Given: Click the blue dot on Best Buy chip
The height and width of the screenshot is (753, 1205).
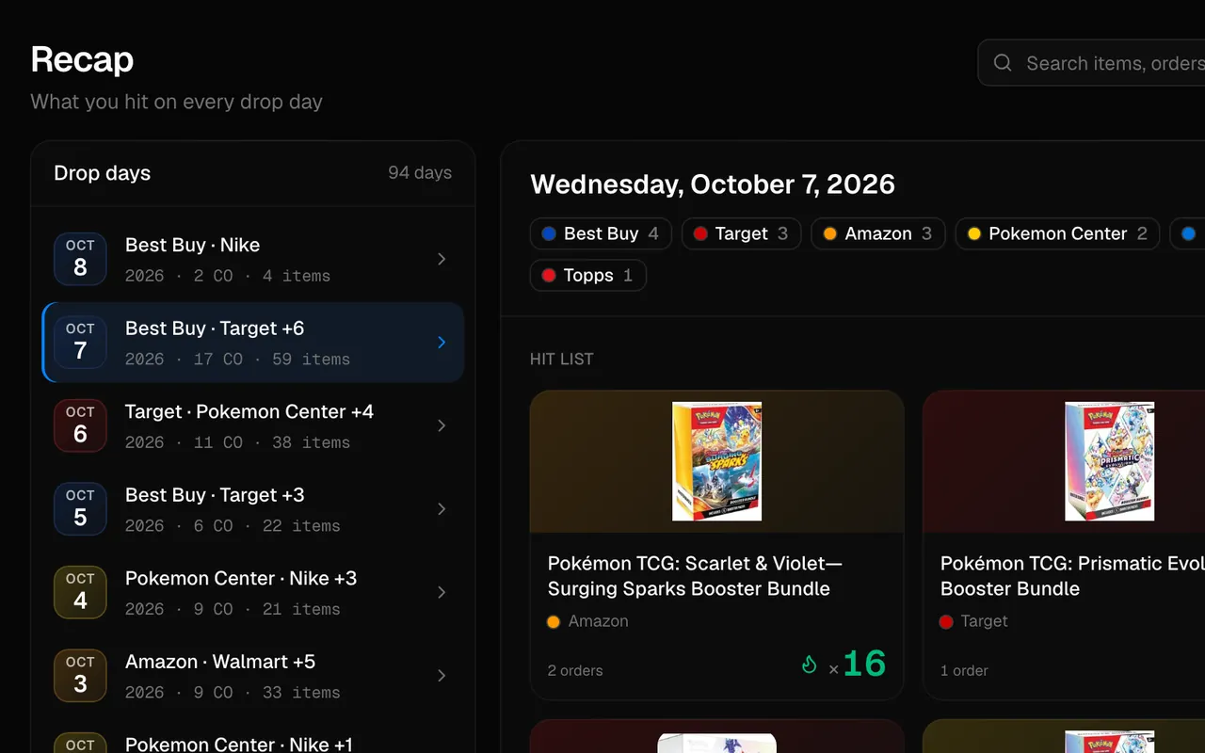Looking at the screenshot, I should tap(549, 233).
